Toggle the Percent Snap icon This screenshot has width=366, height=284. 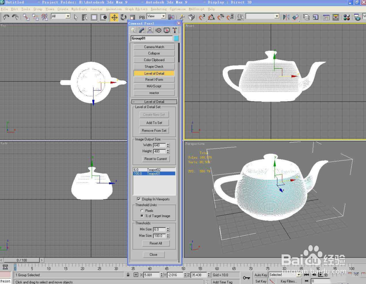221,17
